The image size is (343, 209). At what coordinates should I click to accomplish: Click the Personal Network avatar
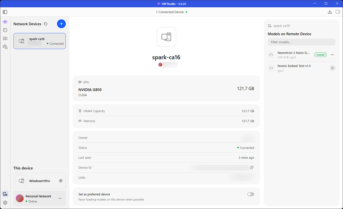[x=20, y=198]
